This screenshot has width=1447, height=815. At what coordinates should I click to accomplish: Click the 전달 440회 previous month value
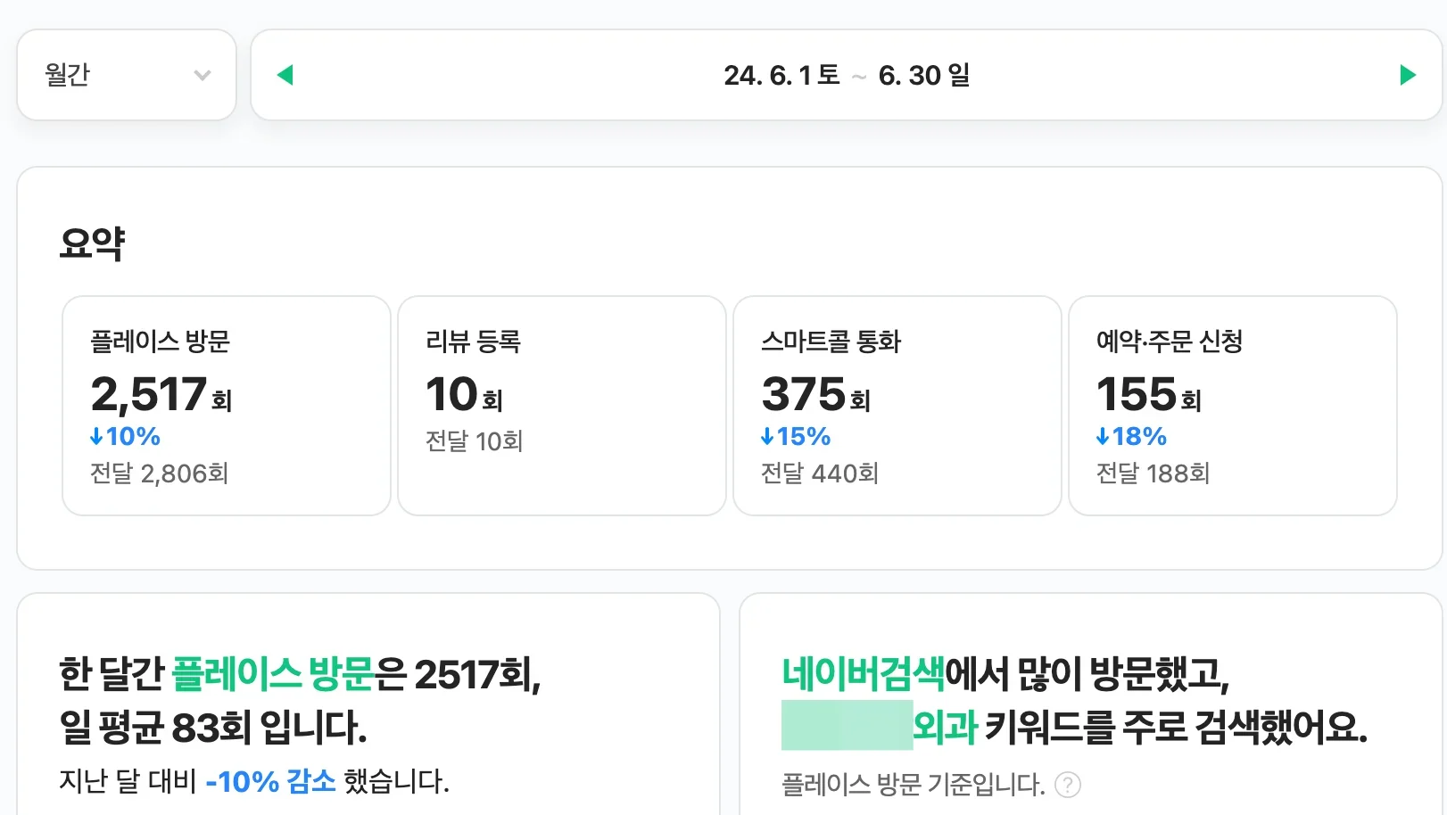(x=819, y=473)
